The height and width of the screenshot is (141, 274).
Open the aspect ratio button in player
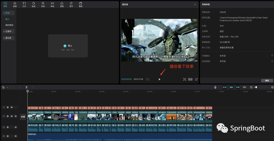tap(190, 79)
